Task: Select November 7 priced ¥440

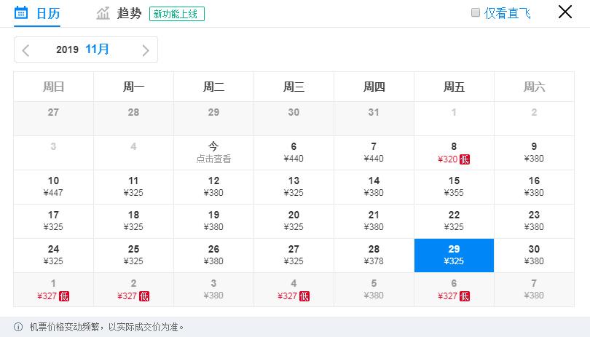Action: click(374, 153)
